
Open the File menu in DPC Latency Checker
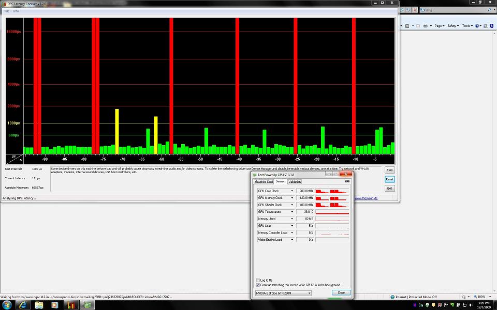[7, 11]
